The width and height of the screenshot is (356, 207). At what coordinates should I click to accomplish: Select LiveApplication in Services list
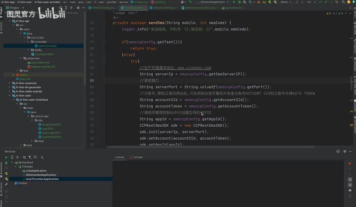coord(36,171)
